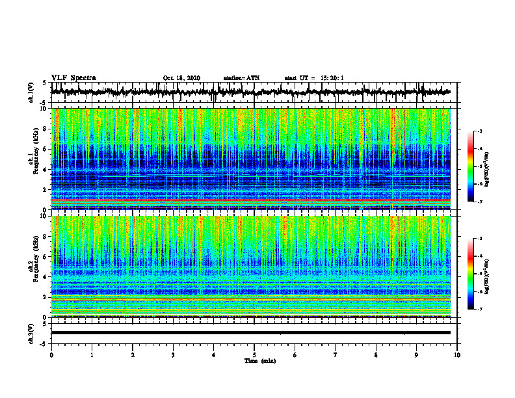Select the "station=ATH" header text

coord(241,78)
